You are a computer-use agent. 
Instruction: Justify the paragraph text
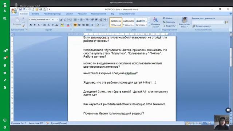pos(87,25)
